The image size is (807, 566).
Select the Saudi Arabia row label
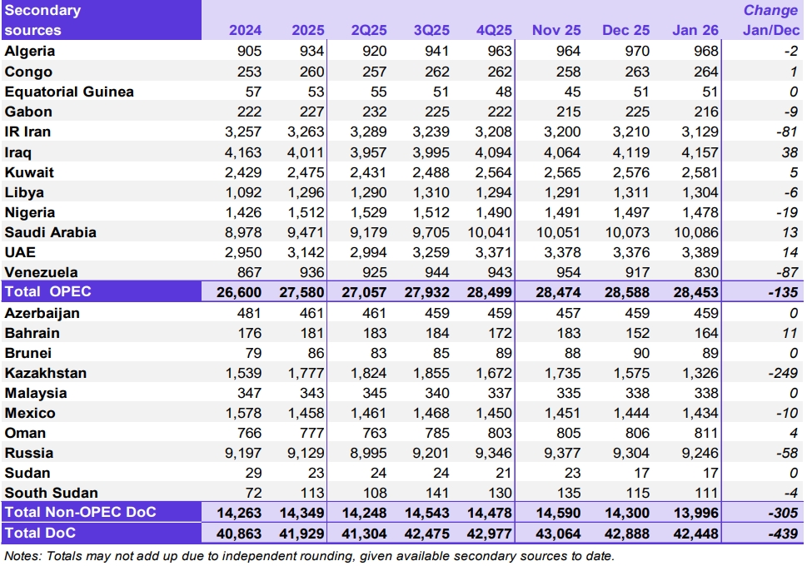pyautogui.click(x=50, y=232)
